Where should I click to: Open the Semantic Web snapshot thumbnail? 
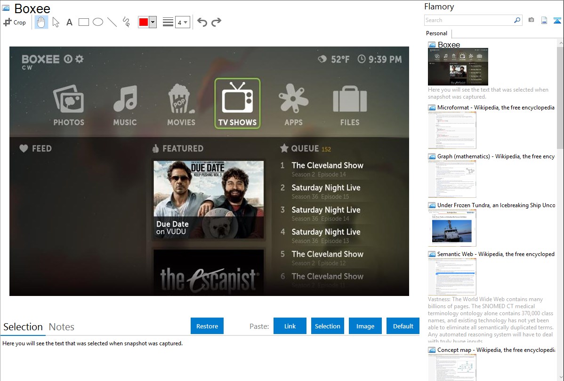pyautogui.click(x=452, y=277)
